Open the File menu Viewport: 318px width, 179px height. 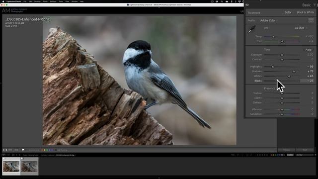[x=25, y=1]
